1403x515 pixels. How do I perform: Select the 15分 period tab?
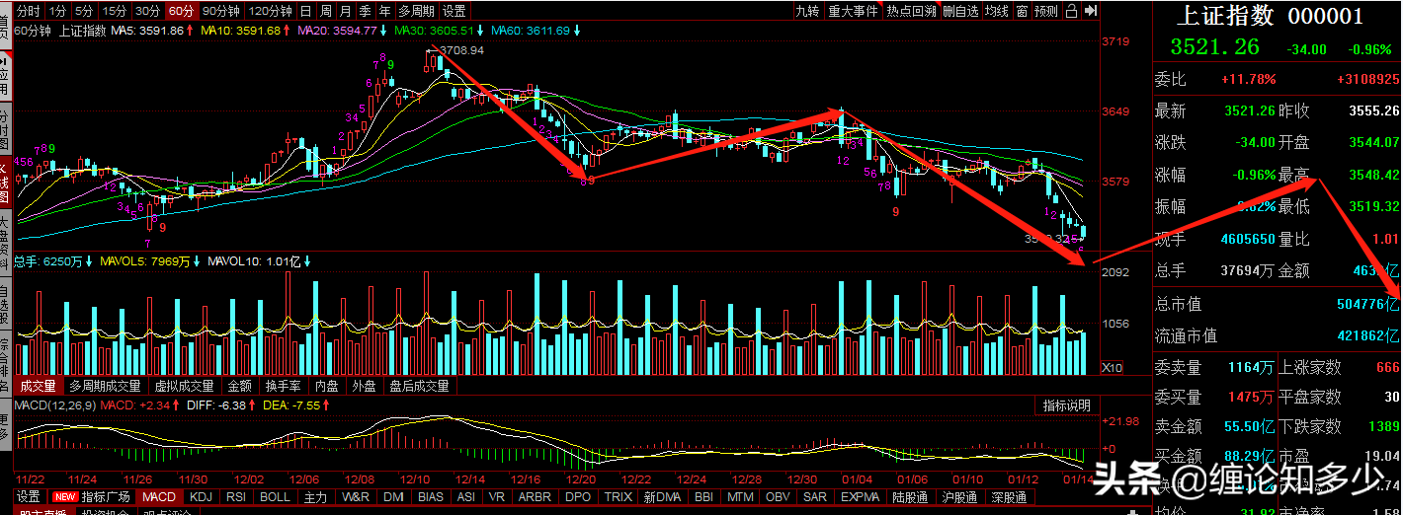(x=116, y=11)
